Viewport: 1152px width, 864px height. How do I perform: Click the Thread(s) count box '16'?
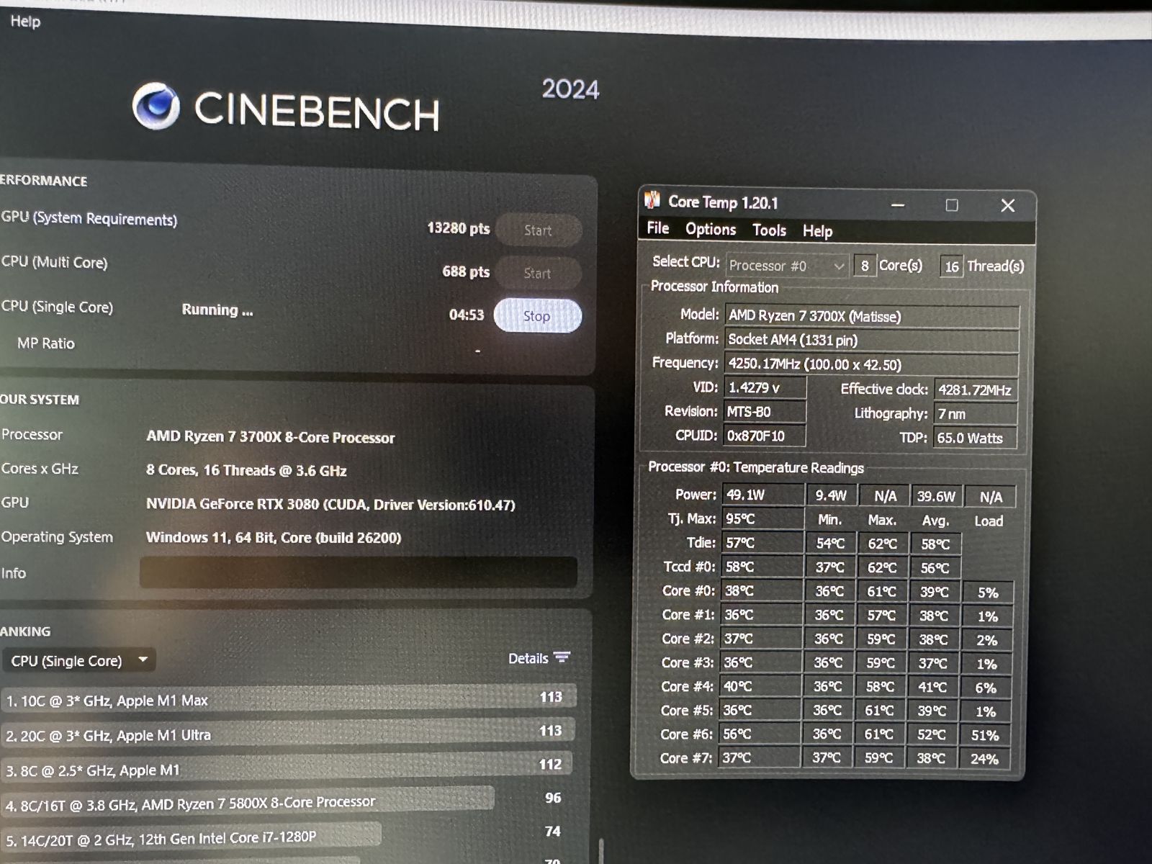click(x=952, y=266)
